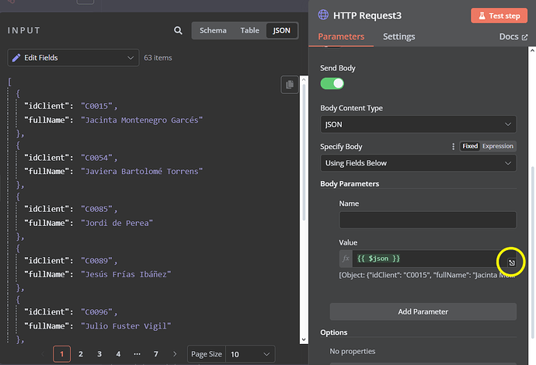
Task: Go to page 2 of results
Action: click(x=81, y=354)
